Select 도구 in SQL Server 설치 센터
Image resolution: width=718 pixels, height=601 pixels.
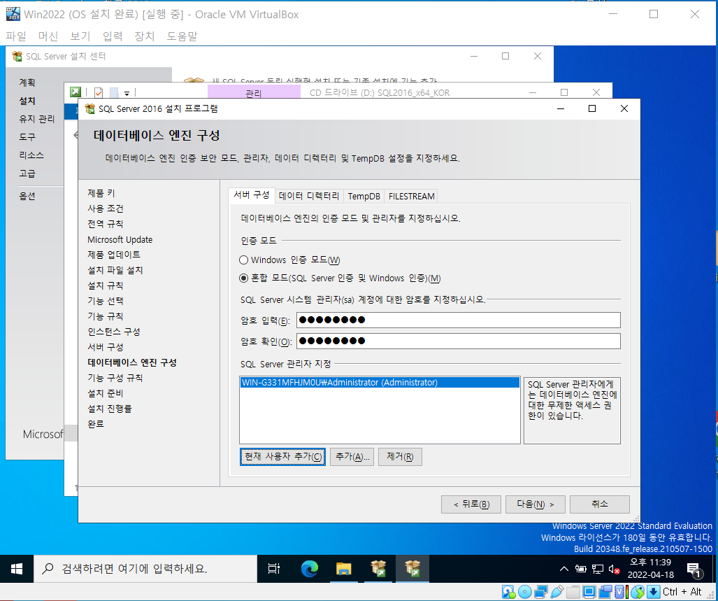pyautogui.click(x=27, y=137)
